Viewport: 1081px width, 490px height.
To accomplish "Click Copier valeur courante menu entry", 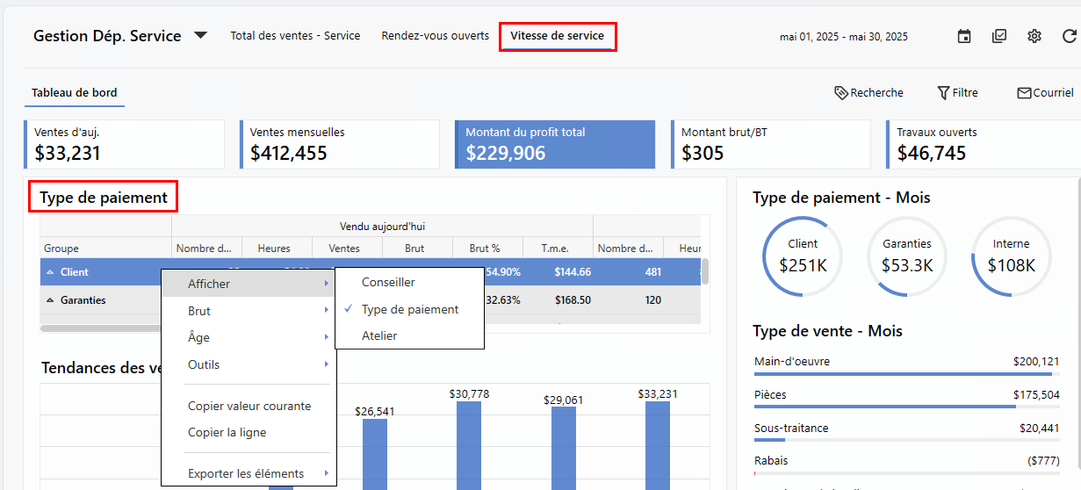I will point(249,406).
